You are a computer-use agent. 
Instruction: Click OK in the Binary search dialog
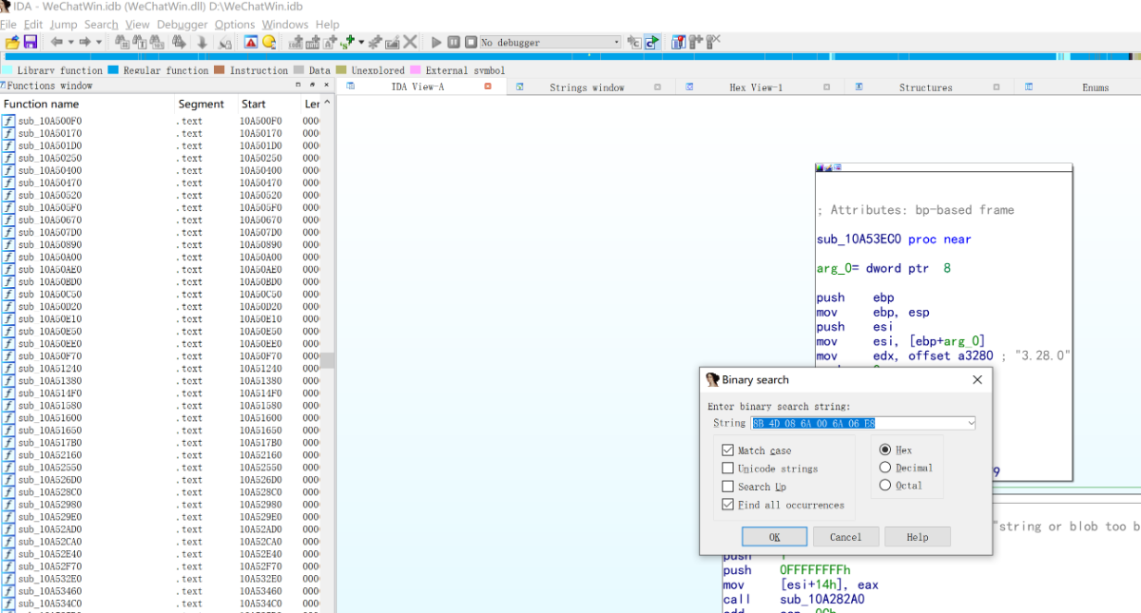(774, 537)
